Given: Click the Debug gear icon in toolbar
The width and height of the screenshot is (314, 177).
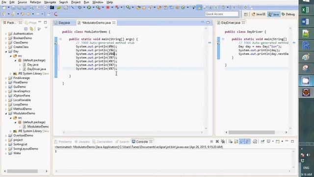Looking at the screenshot, I should [x=79, y=8].
